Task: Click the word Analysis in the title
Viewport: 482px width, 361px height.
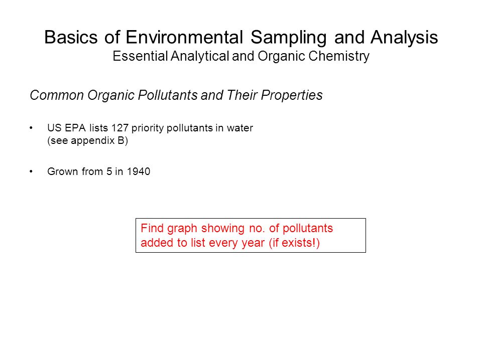Action: coord(404,38)
